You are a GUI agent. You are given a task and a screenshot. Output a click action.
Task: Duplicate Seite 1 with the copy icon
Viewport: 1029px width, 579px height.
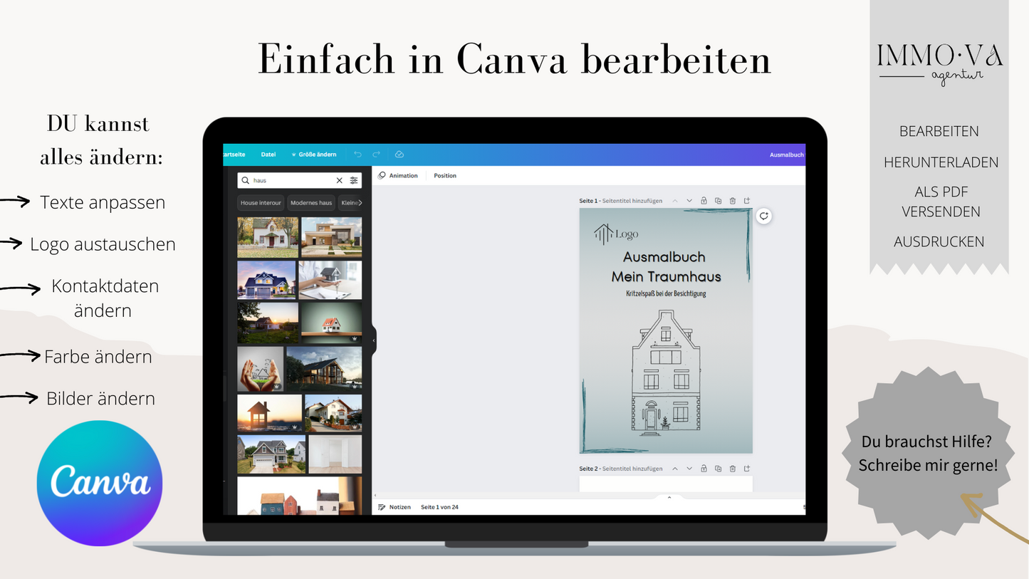pyautogui.click(x=718, y=201)
